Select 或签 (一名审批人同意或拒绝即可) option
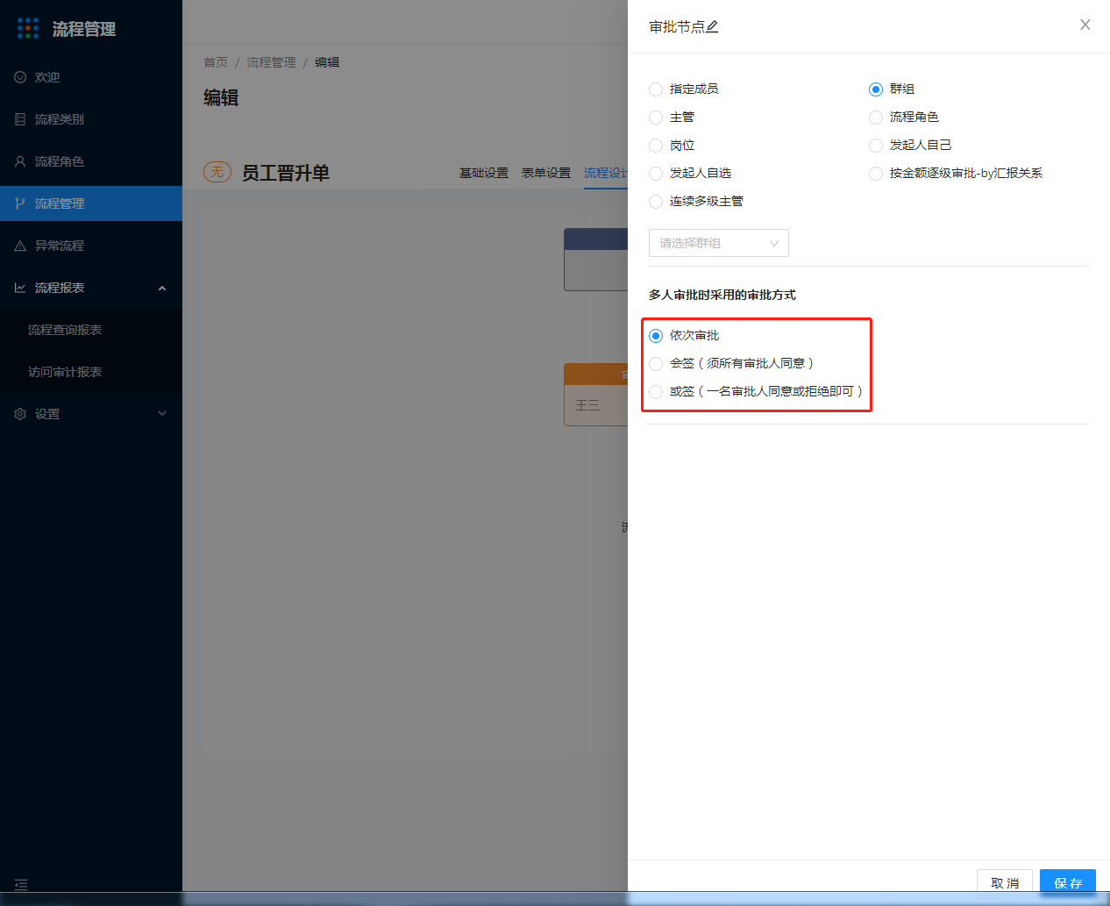Screen dimensions: 1110x906 tap(656, 391)
